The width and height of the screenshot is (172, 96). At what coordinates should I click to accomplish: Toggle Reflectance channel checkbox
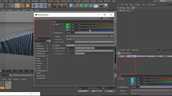[48, 53]
